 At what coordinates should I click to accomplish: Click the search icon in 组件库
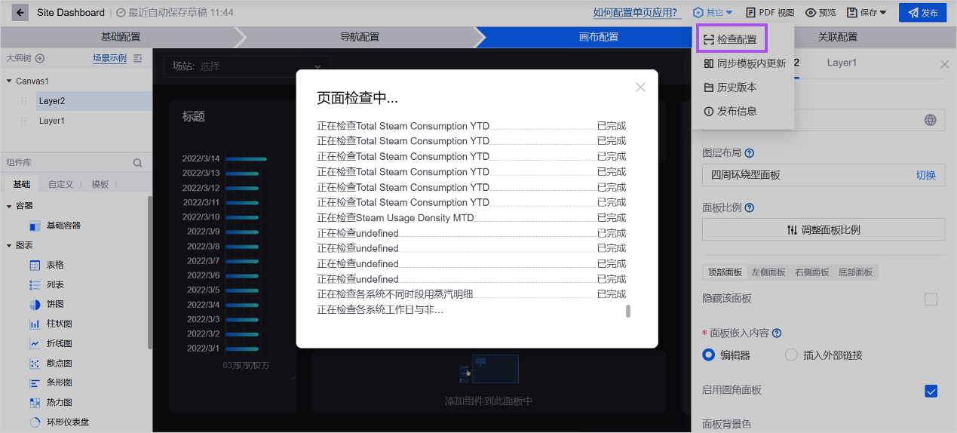coord(137,163)
